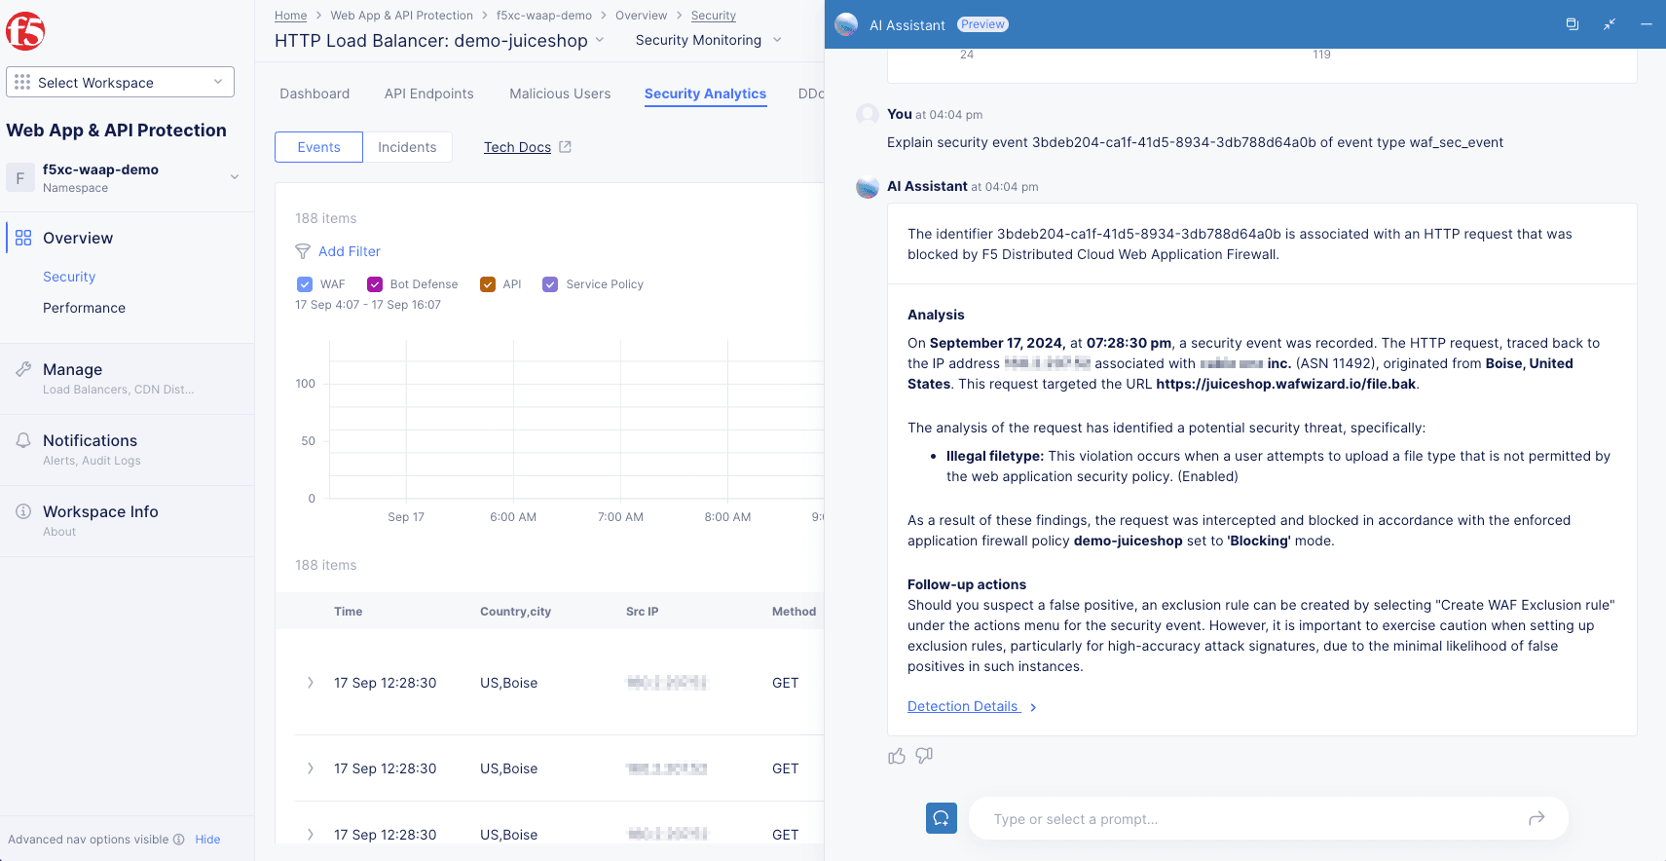Select the Security Analytics tab
Screen dimensions: 1666x861
pos(705,94)
